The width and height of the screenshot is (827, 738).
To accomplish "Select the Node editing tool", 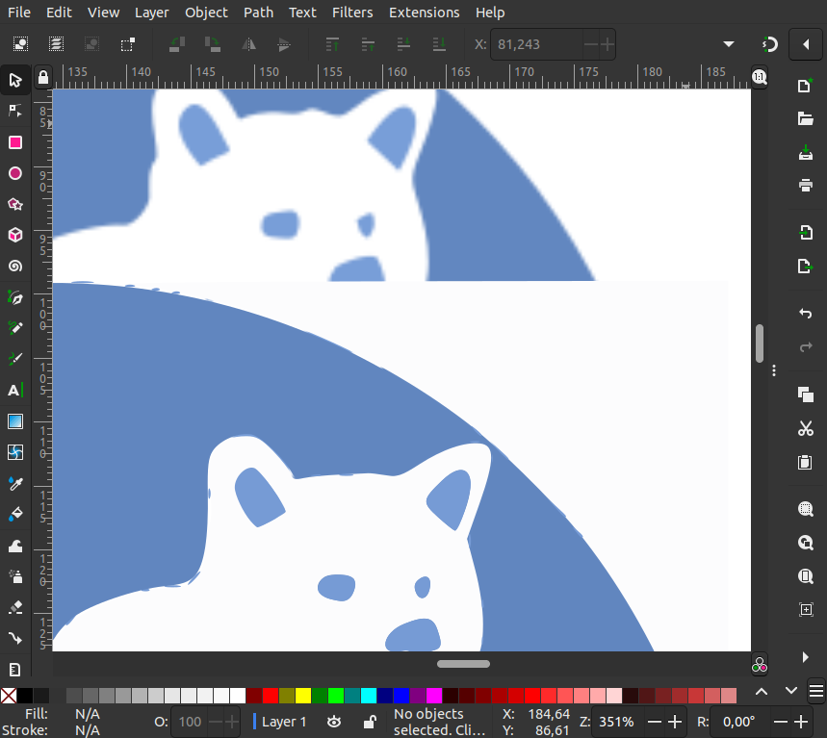I will [15, 111].
